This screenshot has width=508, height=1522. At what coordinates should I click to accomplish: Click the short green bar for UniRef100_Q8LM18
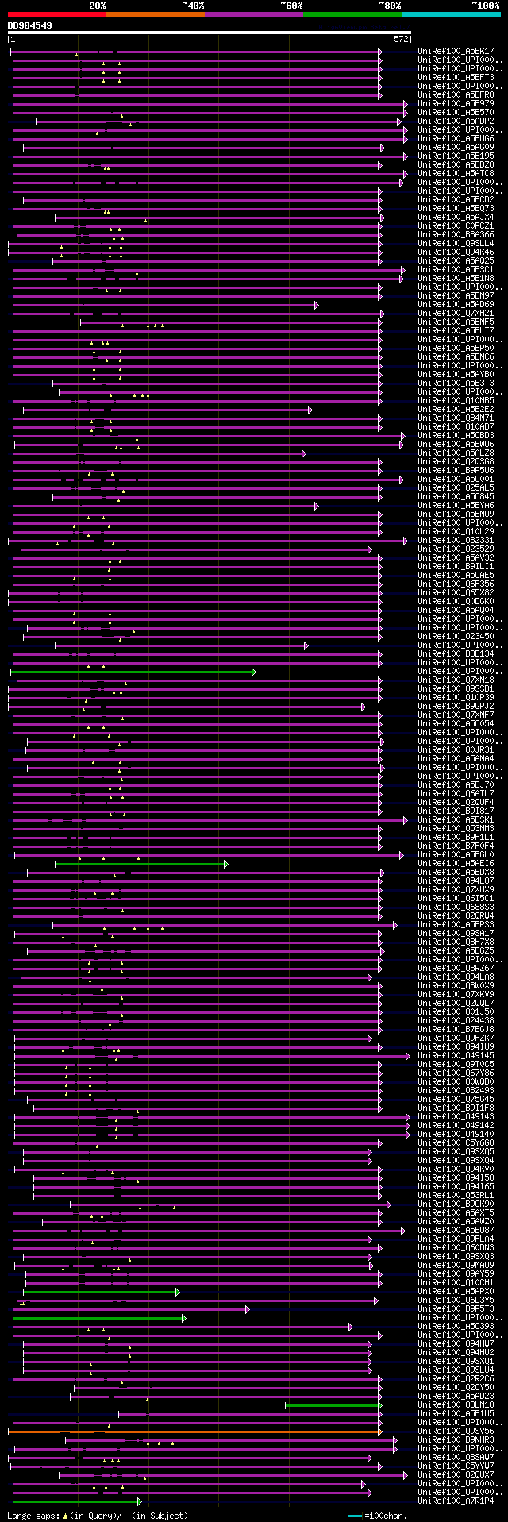[x=333, y=1406]
